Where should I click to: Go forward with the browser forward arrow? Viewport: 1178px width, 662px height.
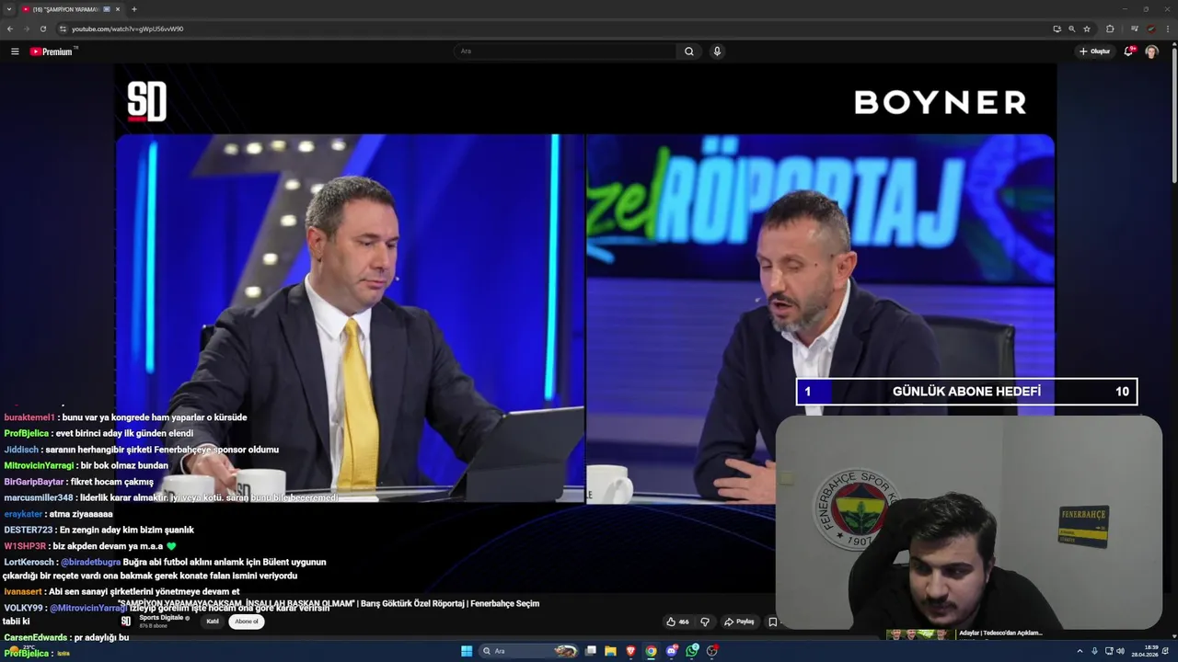tap(26, 29)
